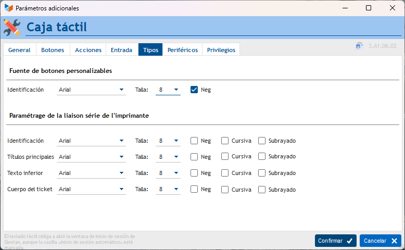Select the Acciones tab
The height and width of the screenshot is (250, 405).
(x=88, y=50)
